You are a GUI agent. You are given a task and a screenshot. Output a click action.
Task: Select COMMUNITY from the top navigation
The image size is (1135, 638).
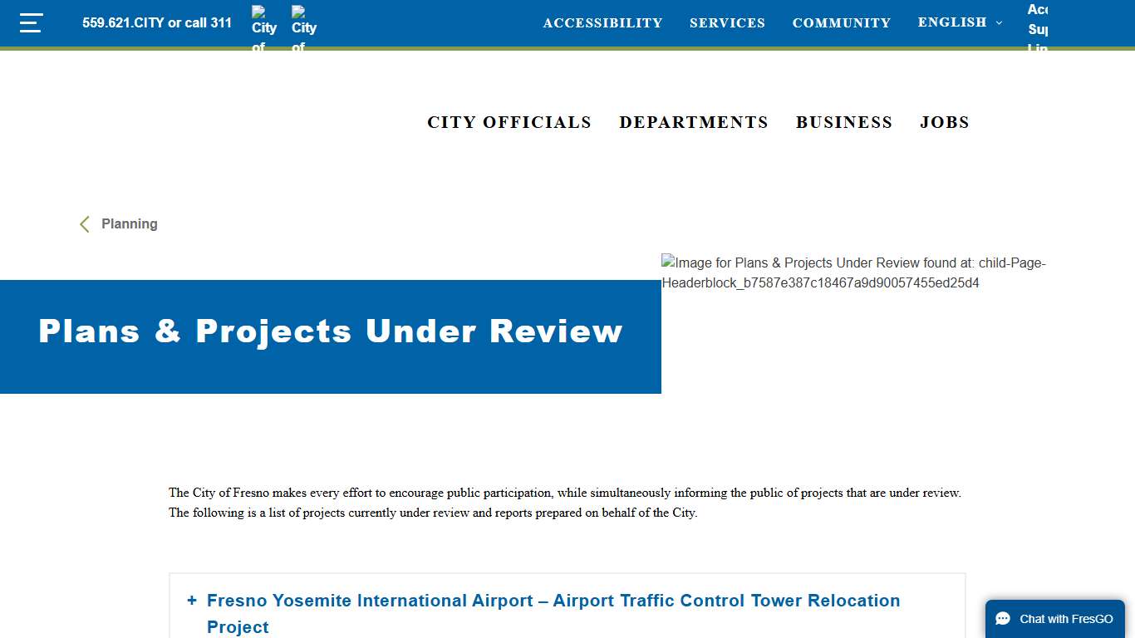point(841,22)
